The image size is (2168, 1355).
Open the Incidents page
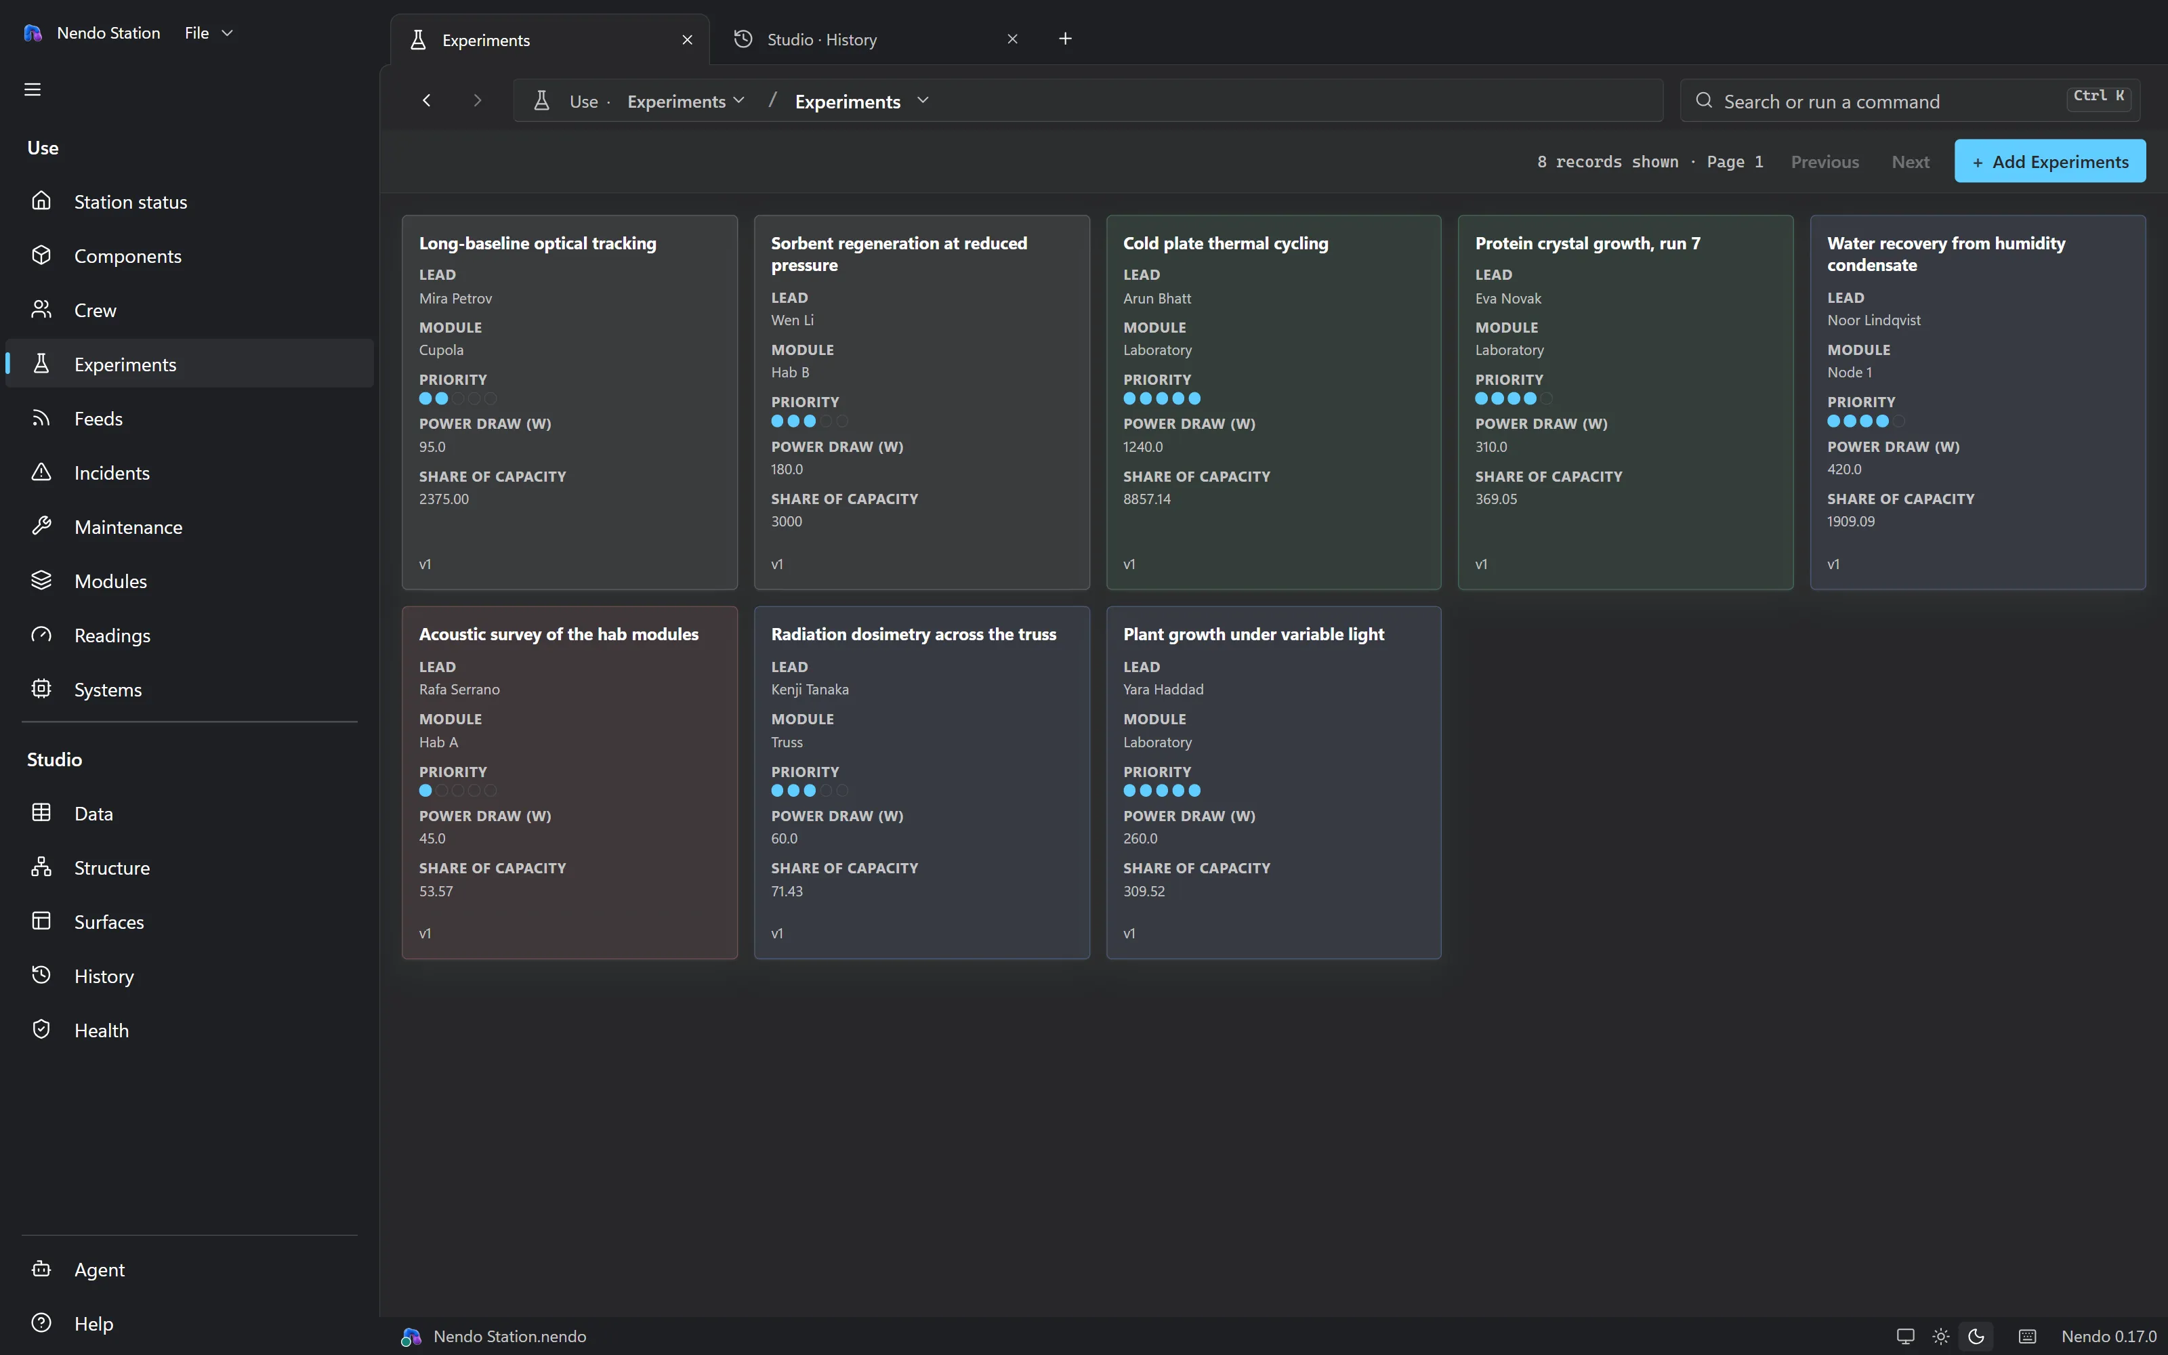coord(189,472)
